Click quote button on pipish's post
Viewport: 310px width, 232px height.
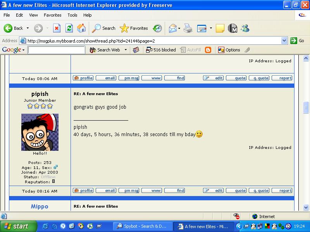236,191
